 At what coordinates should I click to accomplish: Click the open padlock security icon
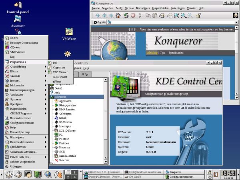[198, 16]
